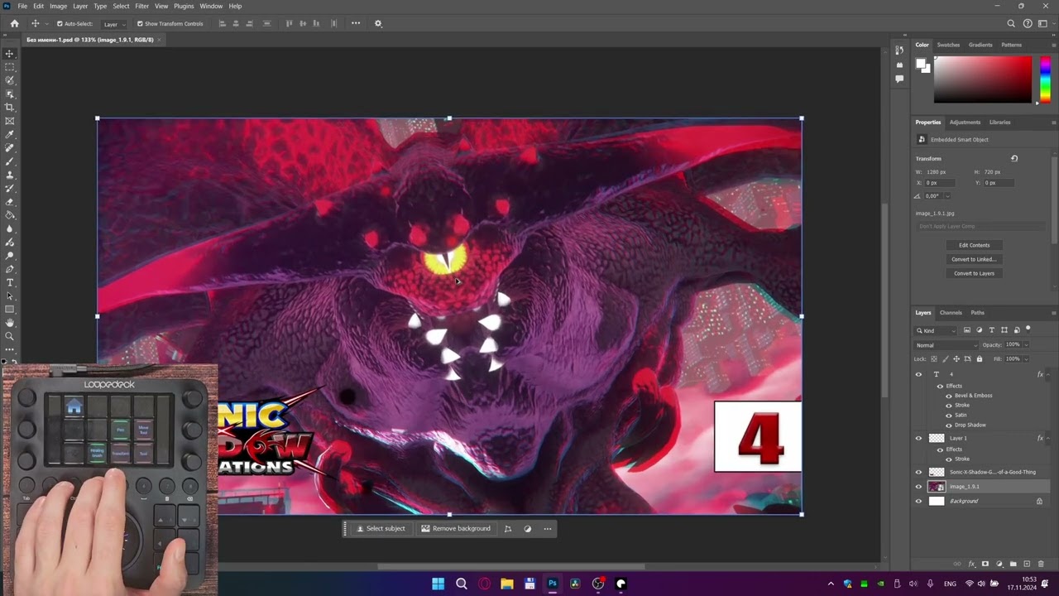The height and width of the screenshot is (596, 1059).
Task: Click the Convert to Linked button
Action: 974,259
